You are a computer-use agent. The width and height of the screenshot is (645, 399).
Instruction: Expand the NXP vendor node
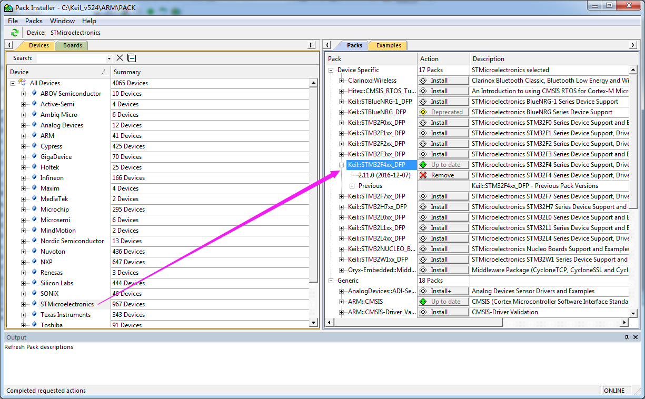point(23,262)
